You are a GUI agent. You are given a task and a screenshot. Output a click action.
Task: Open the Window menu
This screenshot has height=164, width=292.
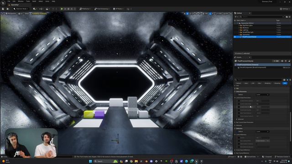tap(21, 1)
